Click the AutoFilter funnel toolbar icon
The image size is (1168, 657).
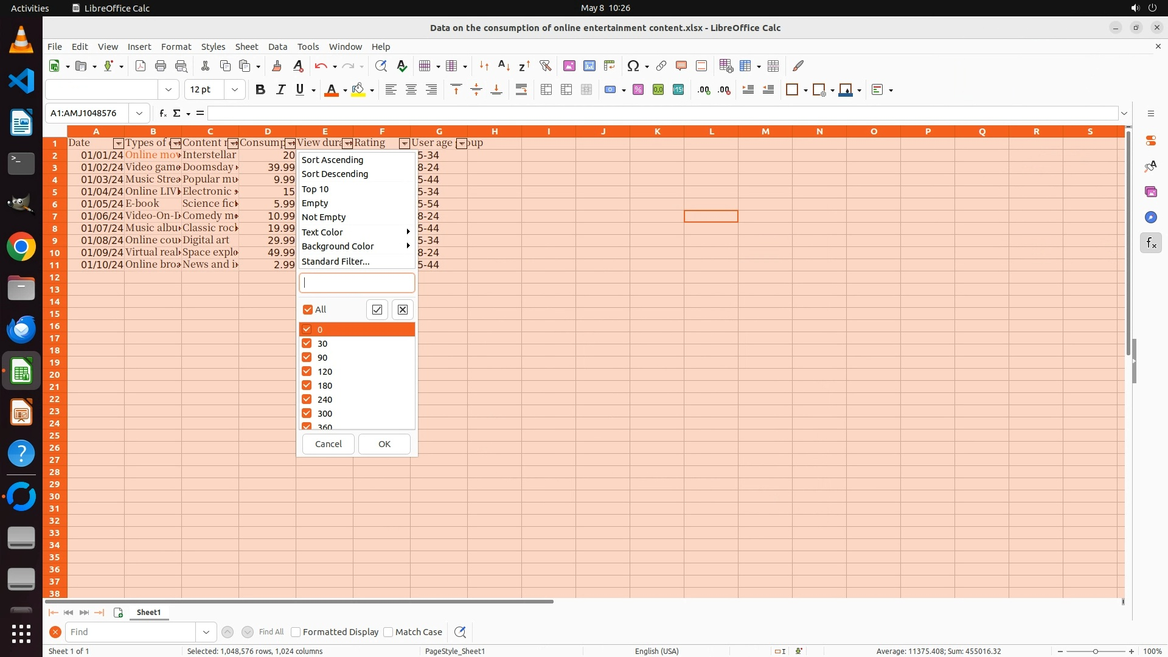[545, 66]
